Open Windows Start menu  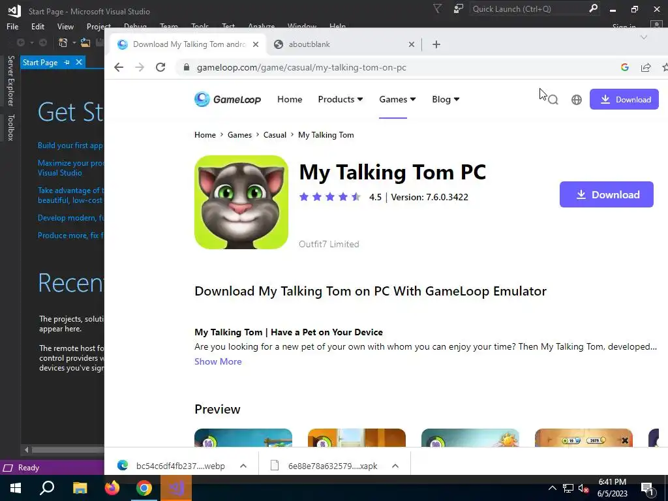[16, 488]
